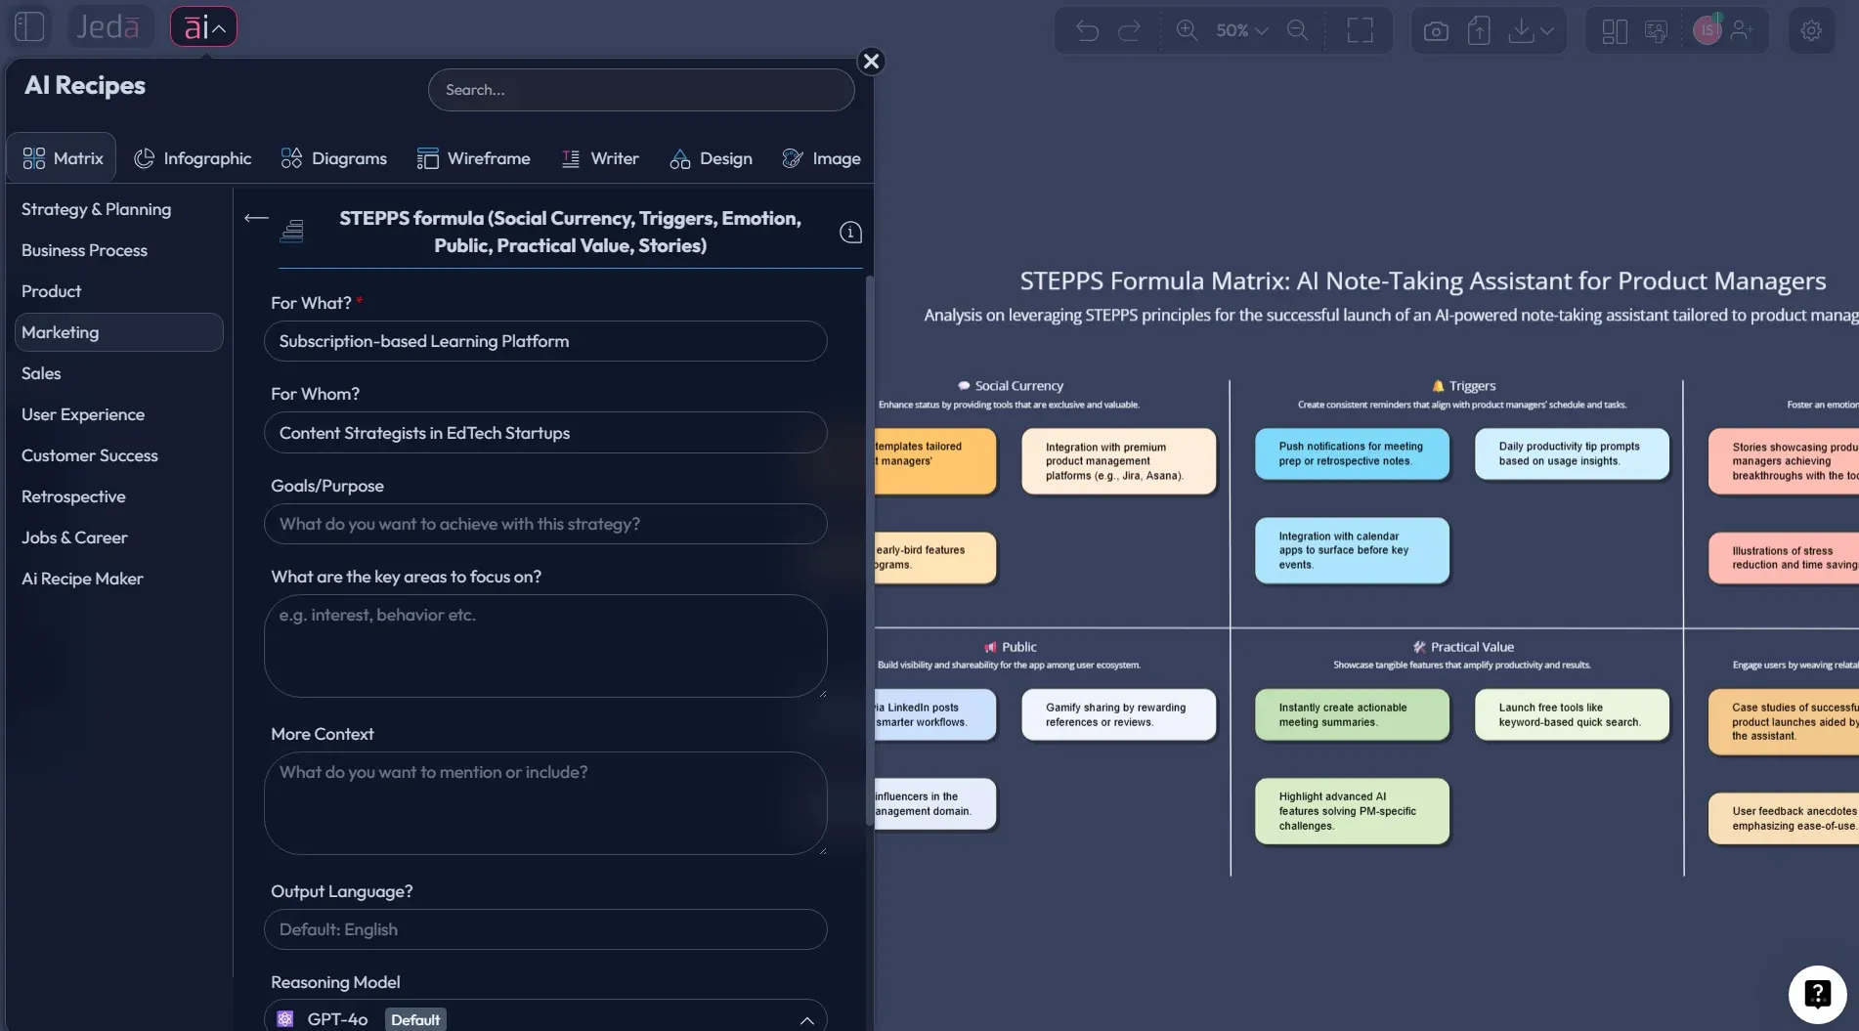Click the info icon beside STEPPS formula title
1859x1031 pixels.
[x=850, y=233]
